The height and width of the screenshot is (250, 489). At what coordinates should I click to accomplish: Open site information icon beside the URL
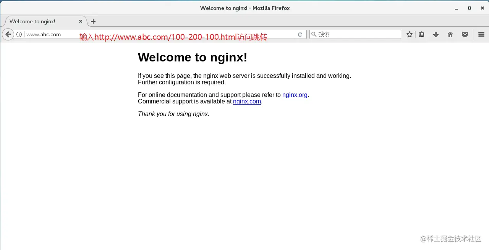click(19, 34)
